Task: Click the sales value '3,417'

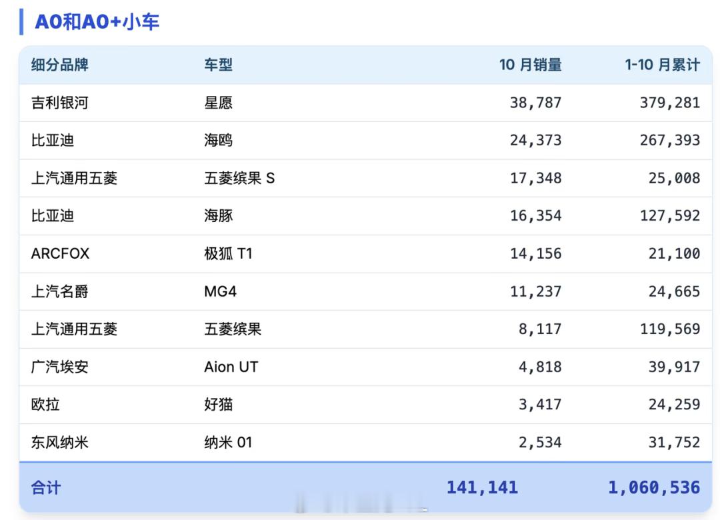Action: click(x=539, y=405)
